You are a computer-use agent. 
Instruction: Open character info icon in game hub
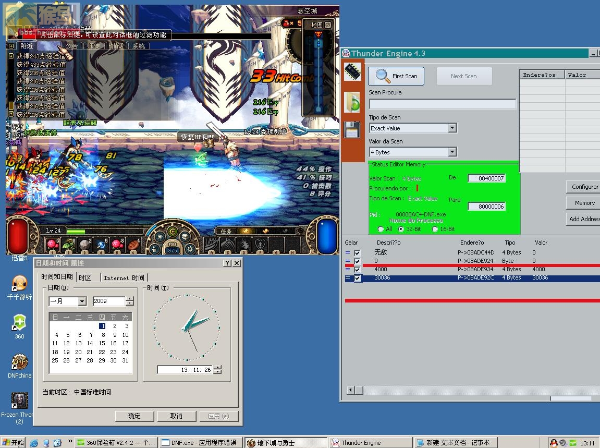tap(155, 249)
